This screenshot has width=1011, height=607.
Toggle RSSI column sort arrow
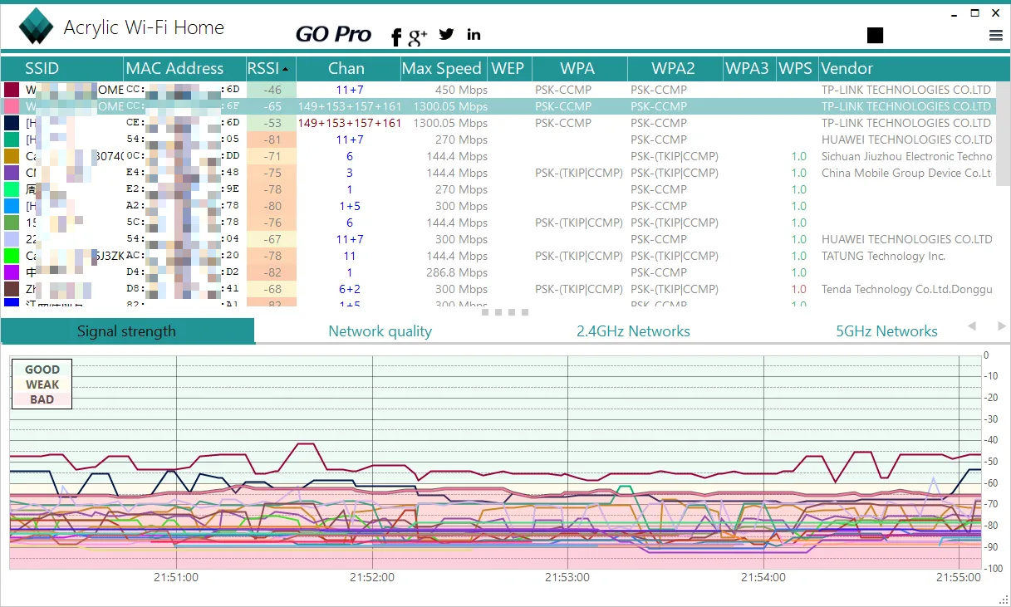[x=287, y=69]
